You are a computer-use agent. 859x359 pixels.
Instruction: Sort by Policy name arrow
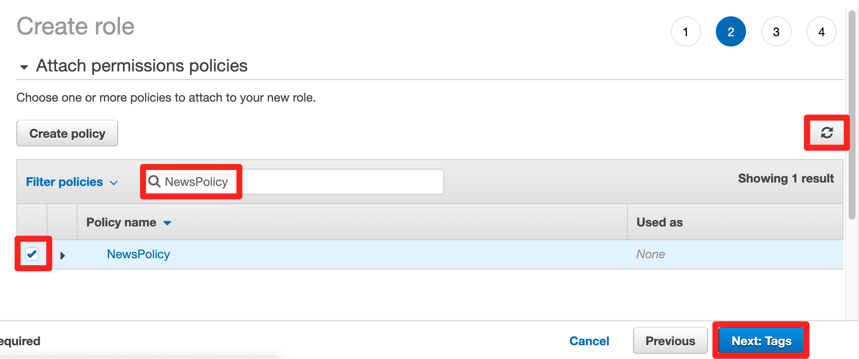[167, 223]
